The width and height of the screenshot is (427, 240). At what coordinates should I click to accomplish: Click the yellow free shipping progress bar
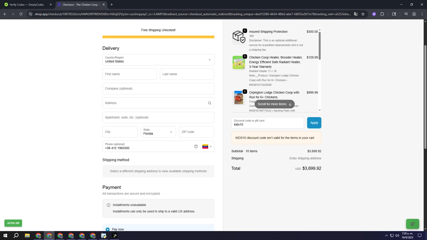(x=158, y=37)
